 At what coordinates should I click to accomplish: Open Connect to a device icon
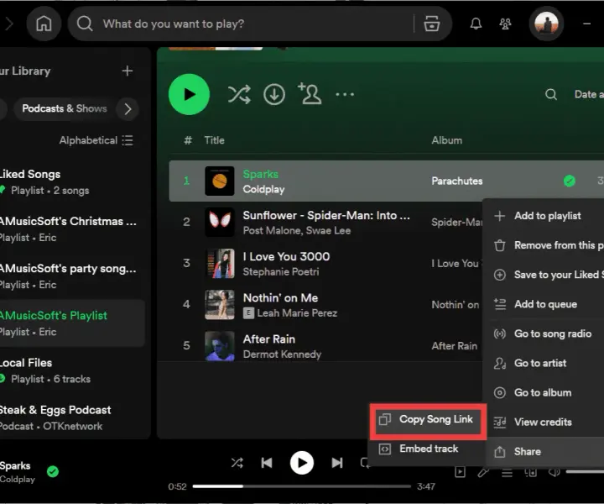tap(530, 472)
